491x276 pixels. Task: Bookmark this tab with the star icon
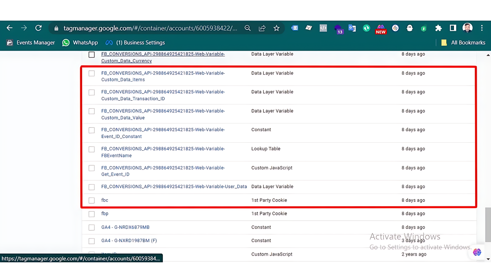(x=277, y=28)
